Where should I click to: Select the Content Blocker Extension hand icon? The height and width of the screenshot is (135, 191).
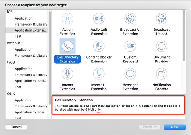click(99, 46)
